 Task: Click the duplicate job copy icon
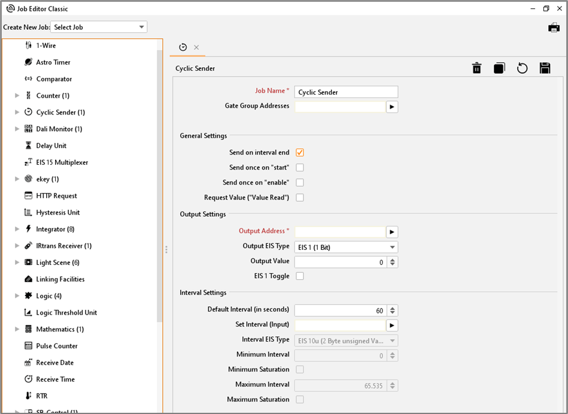(499, 68)
